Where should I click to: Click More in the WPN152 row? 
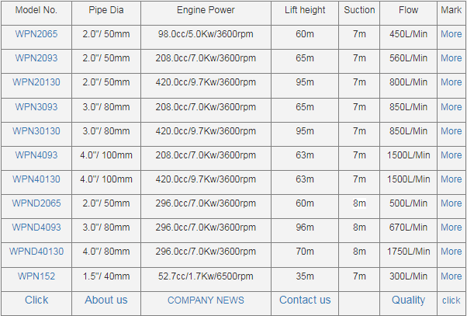451,276
